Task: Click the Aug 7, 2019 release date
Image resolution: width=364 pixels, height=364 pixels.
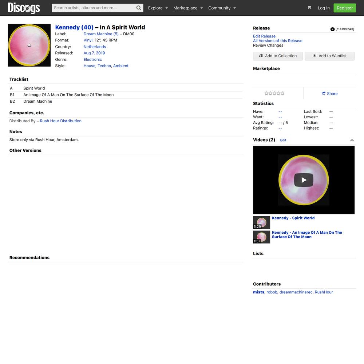Action: (x=94, y=53)
